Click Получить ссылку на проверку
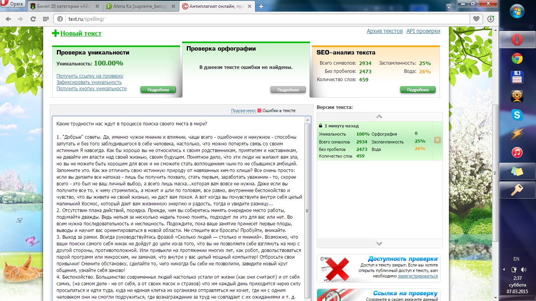This screenshot has width=536, height=301. (x=90, y=76)
